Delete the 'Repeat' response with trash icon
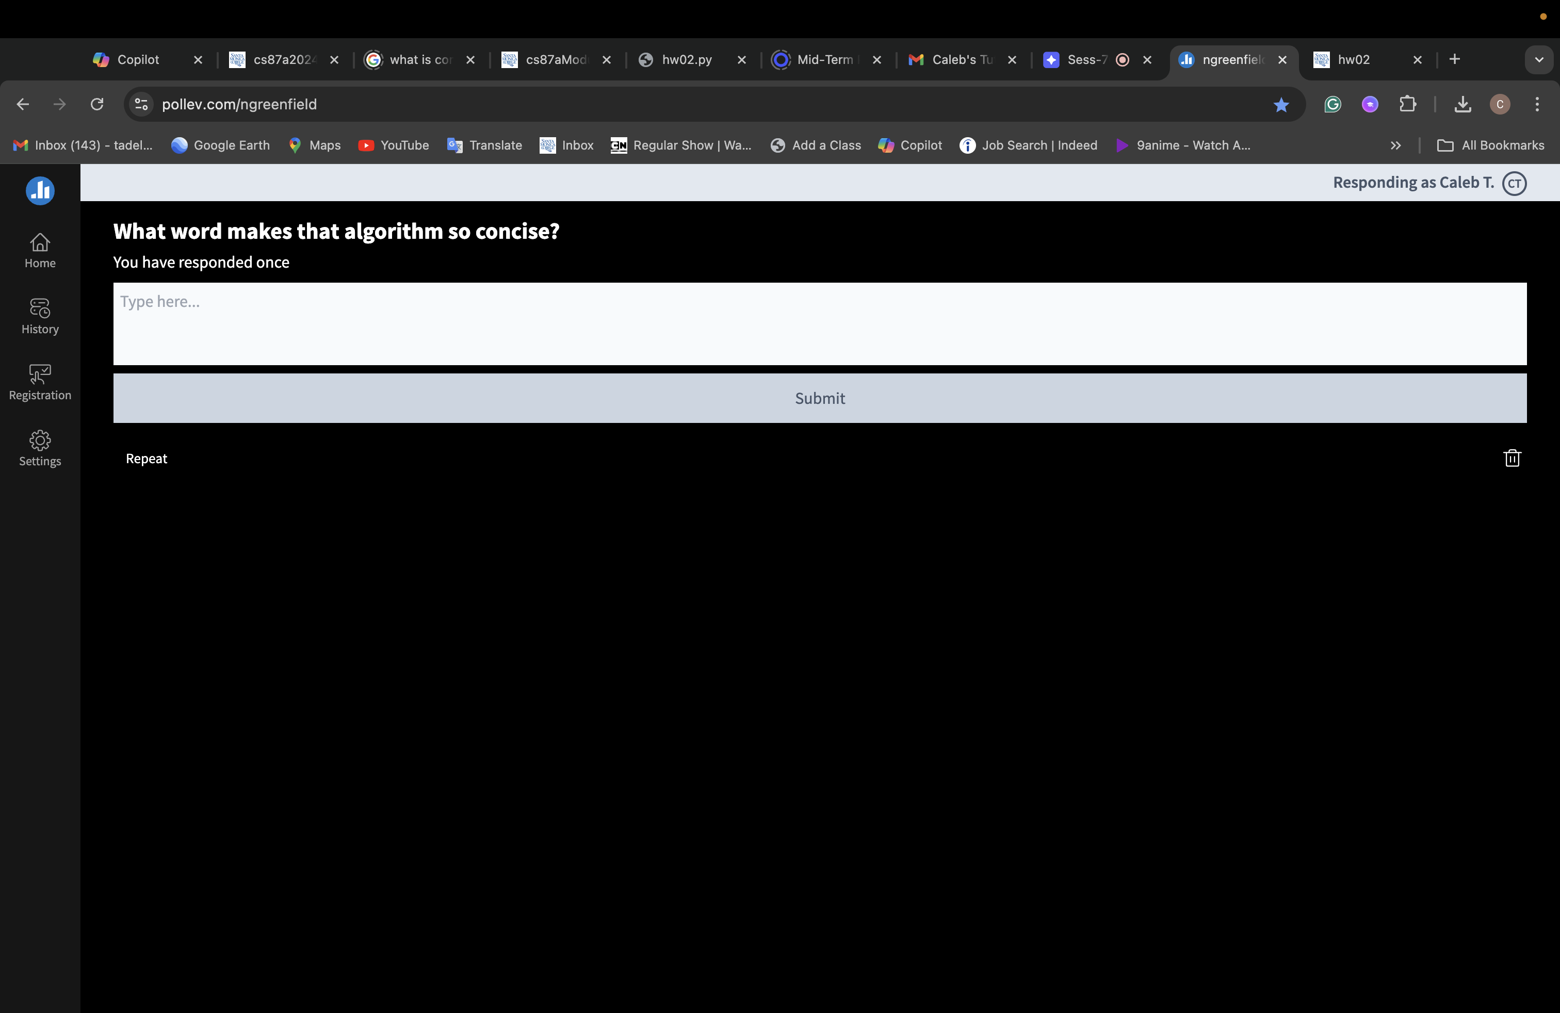Image resolution: width=1560 pixels, height=1013 pixels. pyautogui.click(x=1512, y=458)
